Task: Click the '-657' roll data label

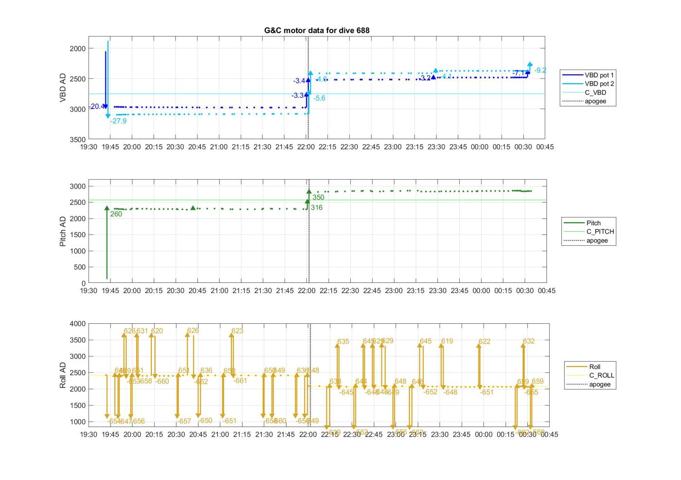Action: [x=184, y=422]
